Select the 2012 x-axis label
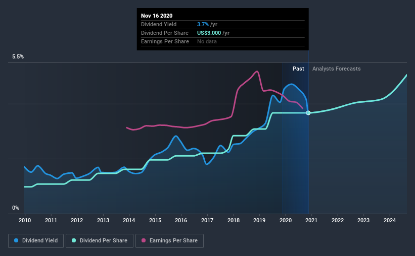The image size is (415, 256). point(77,220)
